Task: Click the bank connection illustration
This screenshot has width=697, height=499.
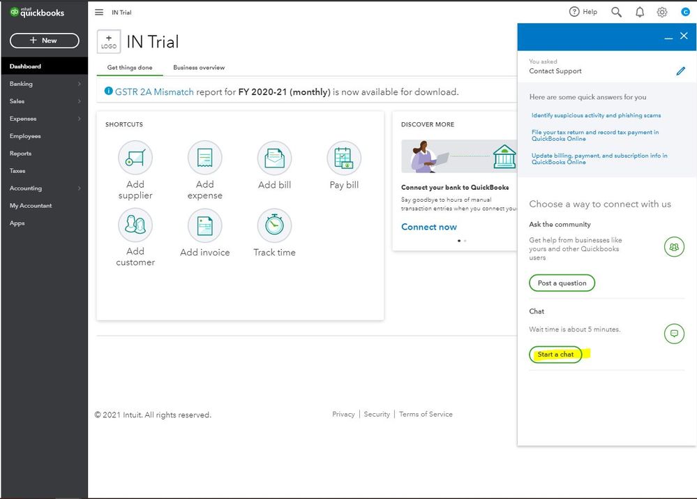Action: pyautogui.click(x=459, y=156)
